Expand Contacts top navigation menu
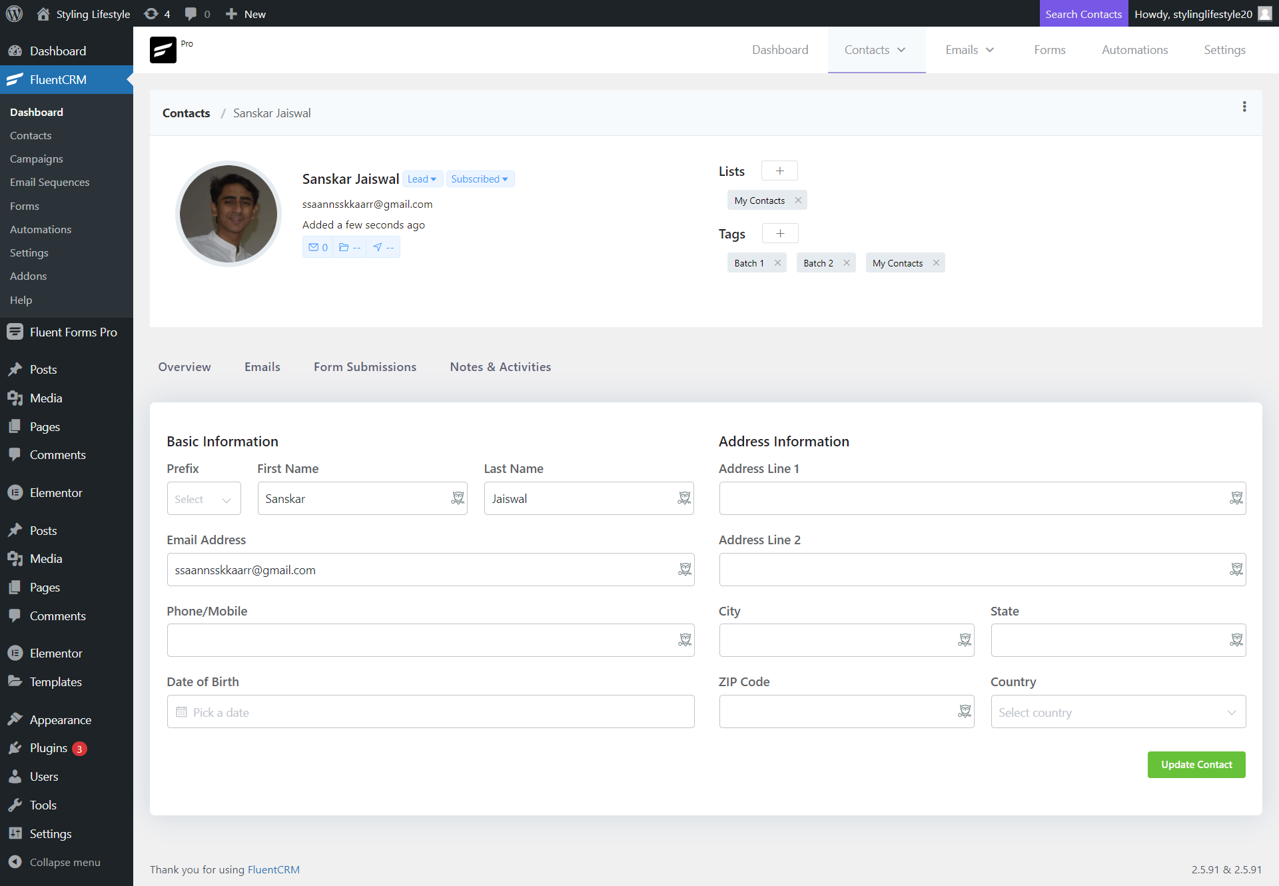 pyautogui.click(x=876, y=50)
